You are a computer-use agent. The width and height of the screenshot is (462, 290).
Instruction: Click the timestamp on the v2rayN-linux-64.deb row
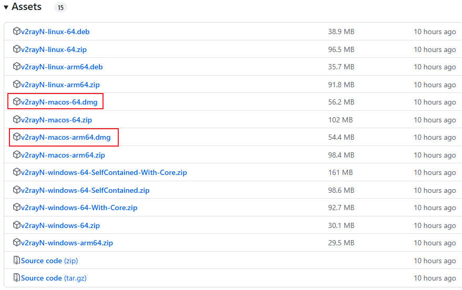pyautogui.click(x=435, y=32)
